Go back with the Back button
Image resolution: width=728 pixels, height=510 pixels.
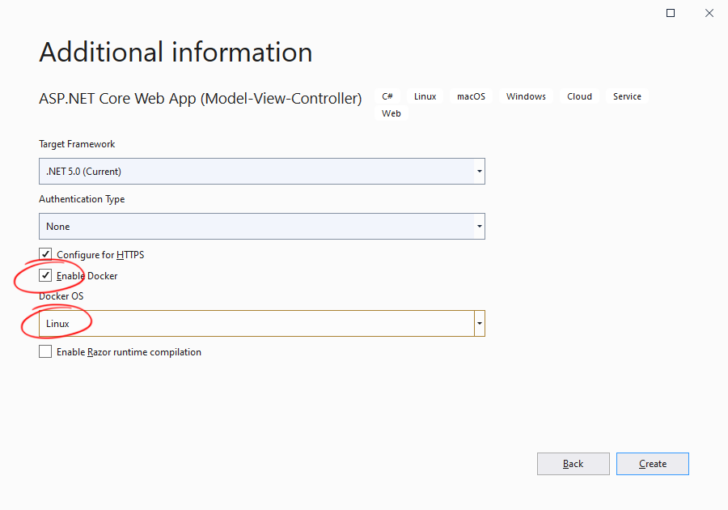pyautogui.click(x=574, y=464)
